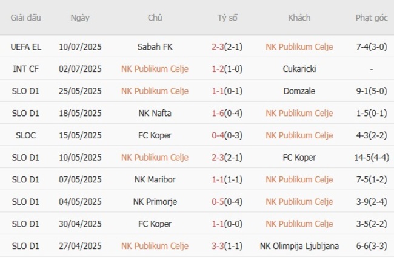
Task: Open NK Primorje team page
Action: [155, 202]
